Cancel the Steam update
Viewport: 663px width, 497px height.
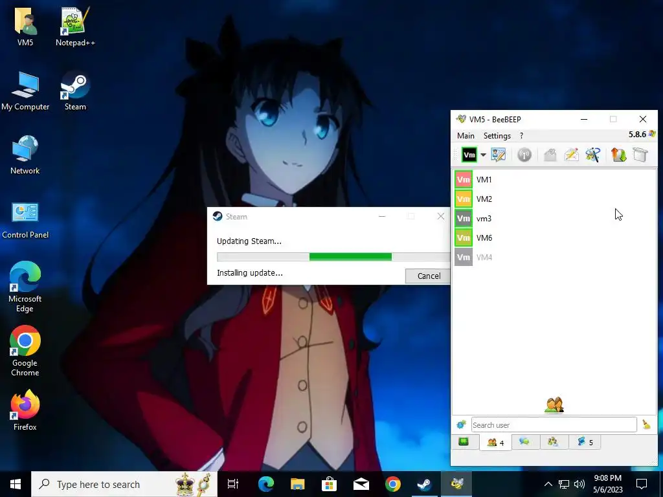click(428, 276)
